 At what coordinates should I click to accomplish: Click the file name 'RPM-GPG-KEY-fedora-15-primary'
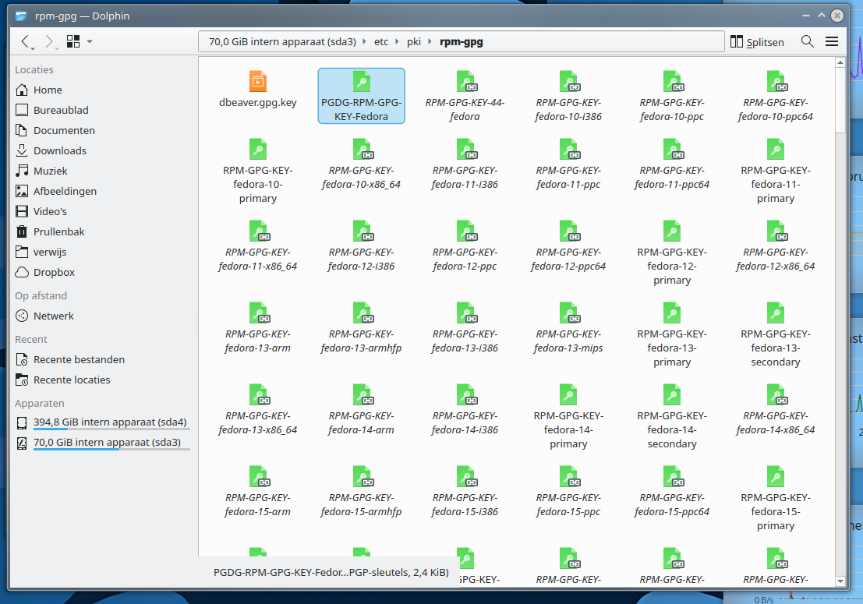(776, 511)
